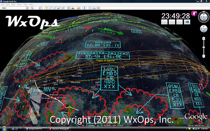The image size is (210, 131).
Task: Toggle the sunlight display icon
Action: click(73, 8)
